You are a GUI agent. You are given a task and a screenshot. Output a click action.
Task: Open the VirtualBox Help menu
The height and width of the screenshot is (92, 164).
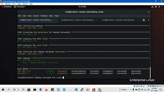(x=31, y=4)
